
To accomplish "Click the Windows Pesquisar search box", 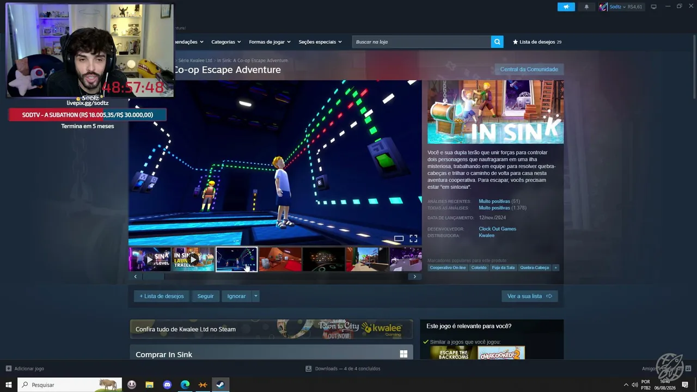I will point(70,385).
